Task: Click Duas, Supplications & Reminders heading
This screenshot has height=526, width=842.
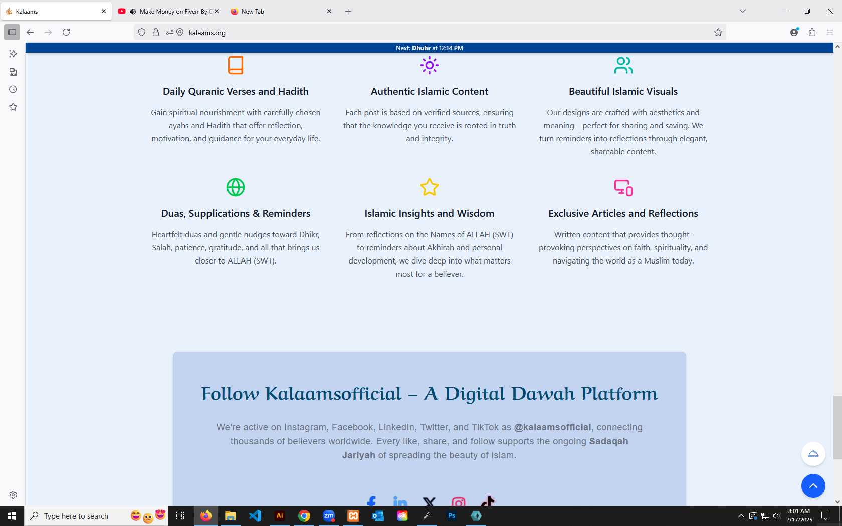Action: 236,213
